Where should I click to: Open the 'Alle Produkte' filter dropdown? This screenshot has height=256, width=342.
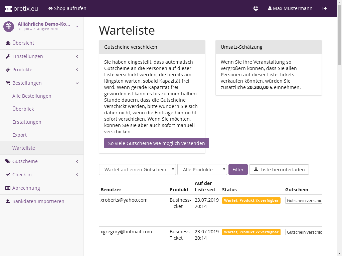point(202,169)
